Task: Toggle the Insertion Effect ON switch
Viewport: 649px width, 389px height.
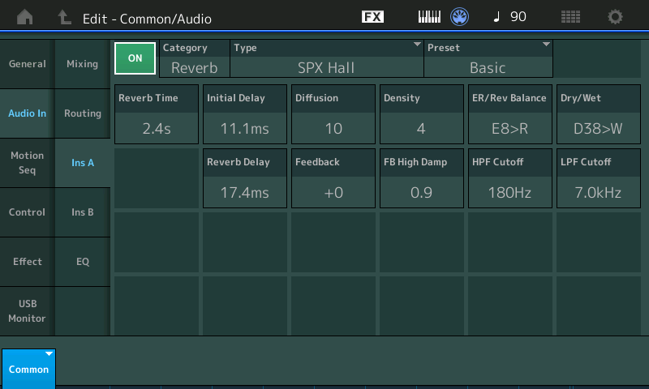Action: point(135,58)
